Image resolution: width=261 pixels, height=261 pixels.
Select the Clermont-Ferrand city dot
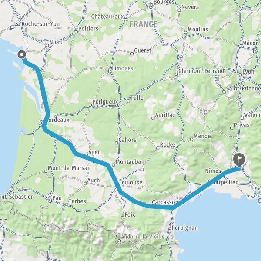pos(177,74)
